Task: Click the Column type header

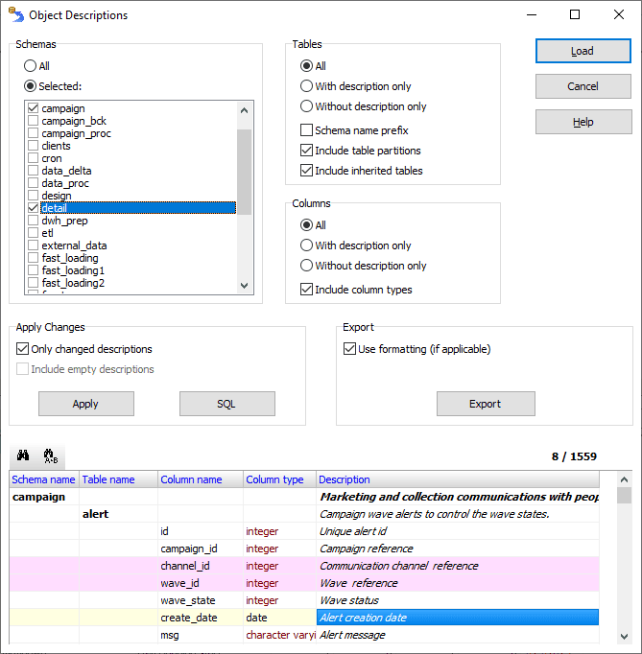Action: point(274,479)
